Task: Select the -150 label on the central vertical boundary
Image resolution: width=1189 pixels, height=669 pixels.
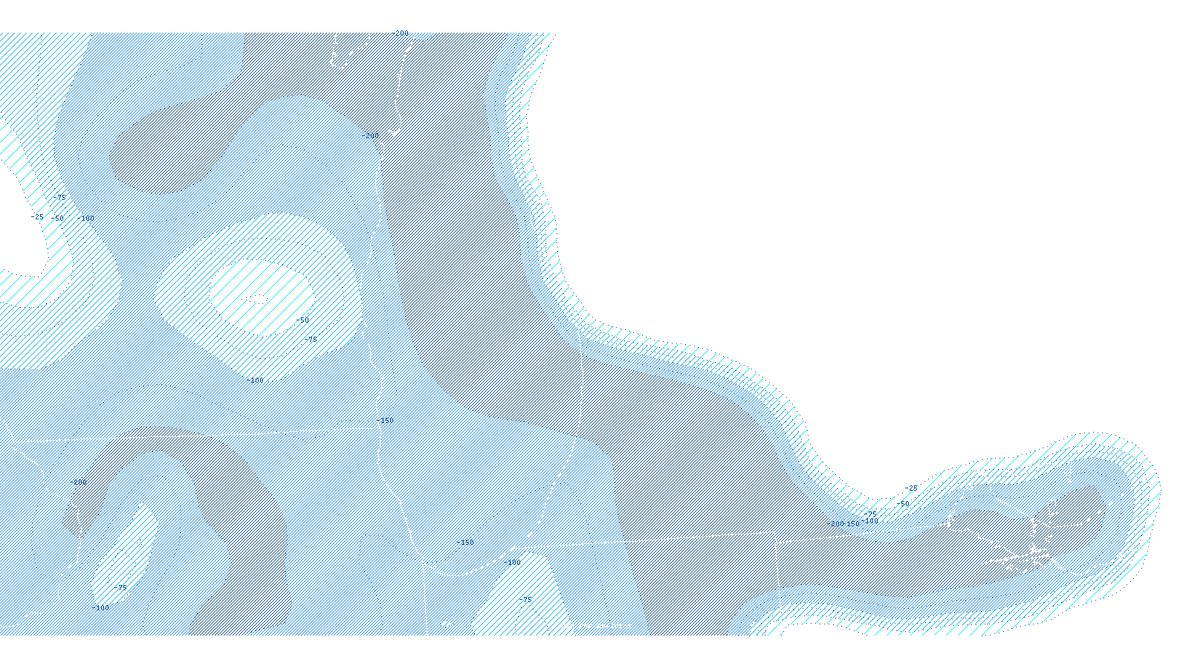Action: [x=385, y=421]
